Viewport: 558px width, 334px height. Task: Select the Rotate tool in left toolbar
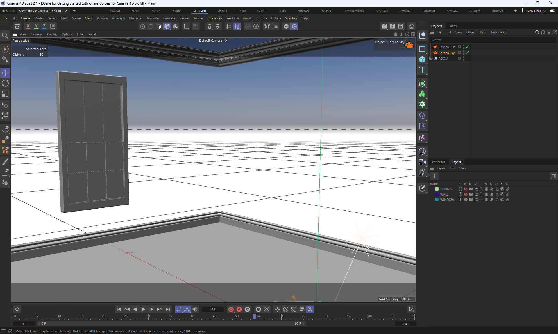(5, 84)
